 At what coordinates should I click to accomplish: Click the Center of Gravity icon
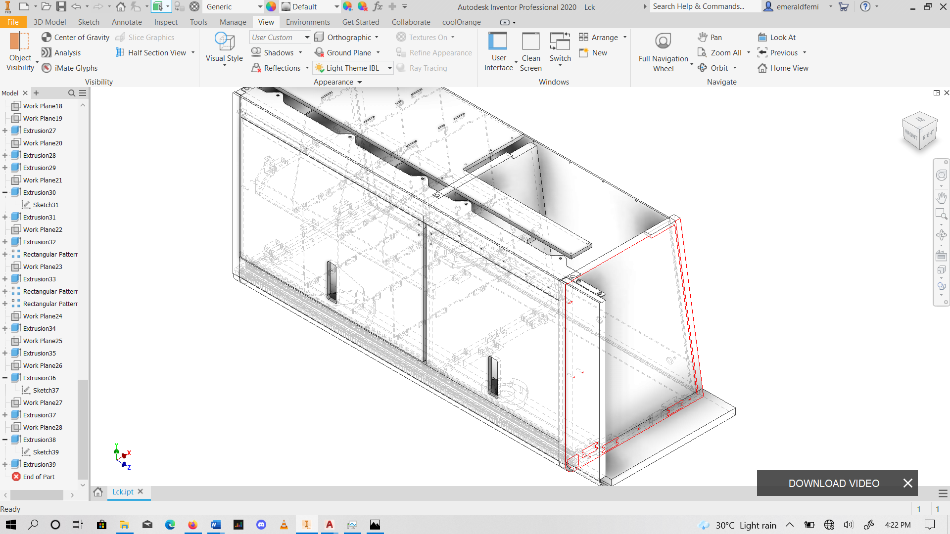pyautogui.click(x=47, y=37)
